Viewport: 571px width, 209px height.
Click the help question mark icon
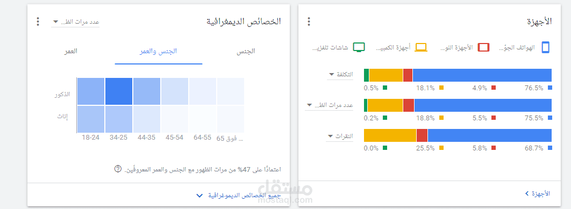(x=118, y=169)
